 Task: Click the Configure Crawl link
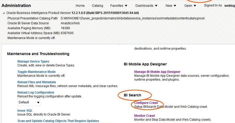pos(146,103)
